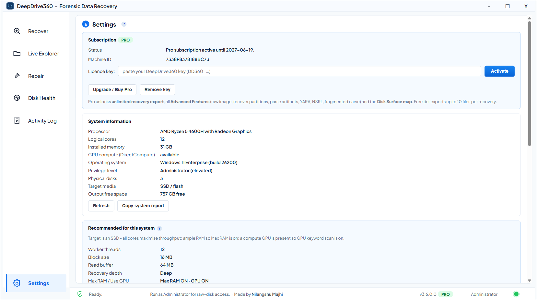Screen dimensions: 537x300
Task: Click Windows 11 Enterprise build value
Action: point(199,162)
